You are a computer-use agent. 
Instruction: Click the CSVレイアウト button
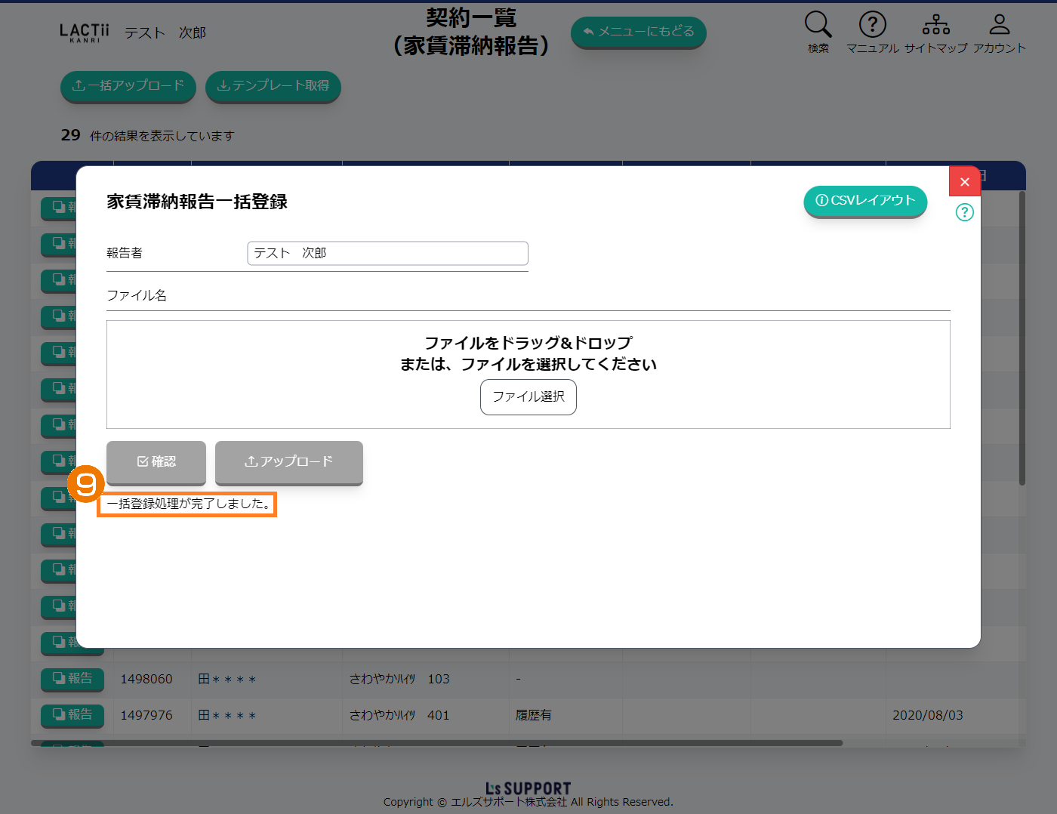(865, 201)
